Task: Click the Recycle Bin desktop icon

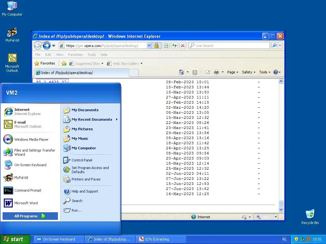Action: [310, 217]
